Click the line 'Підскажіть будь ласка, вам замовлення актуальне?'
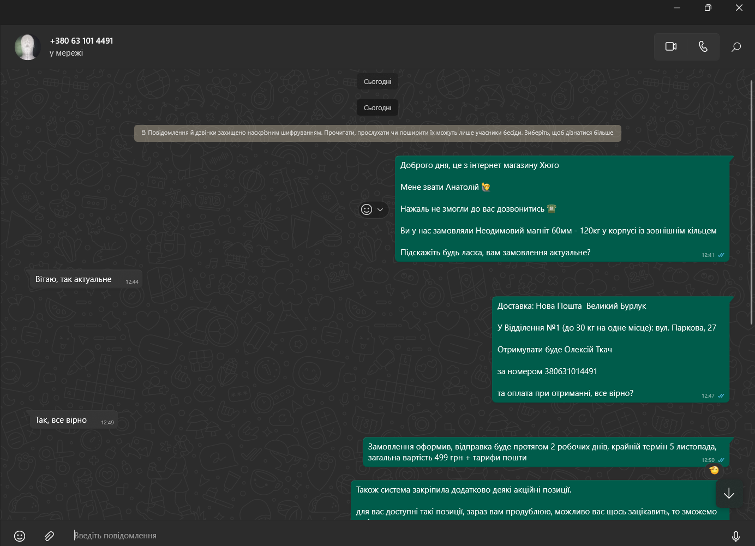 (x=495, y=253)
